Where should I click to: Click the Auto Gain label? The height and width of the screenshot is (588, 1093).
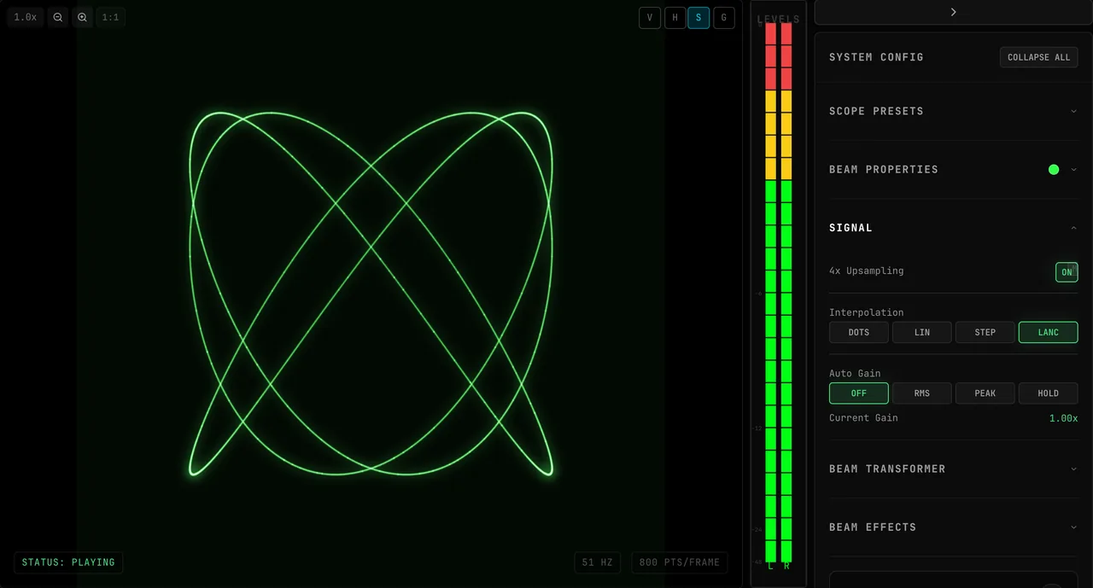click(855, 373)
